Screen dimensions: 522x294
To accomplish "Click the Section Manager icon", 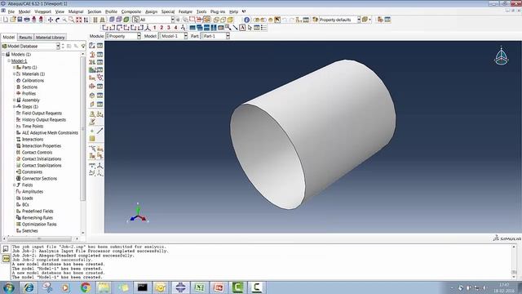I will click(100, 54).
